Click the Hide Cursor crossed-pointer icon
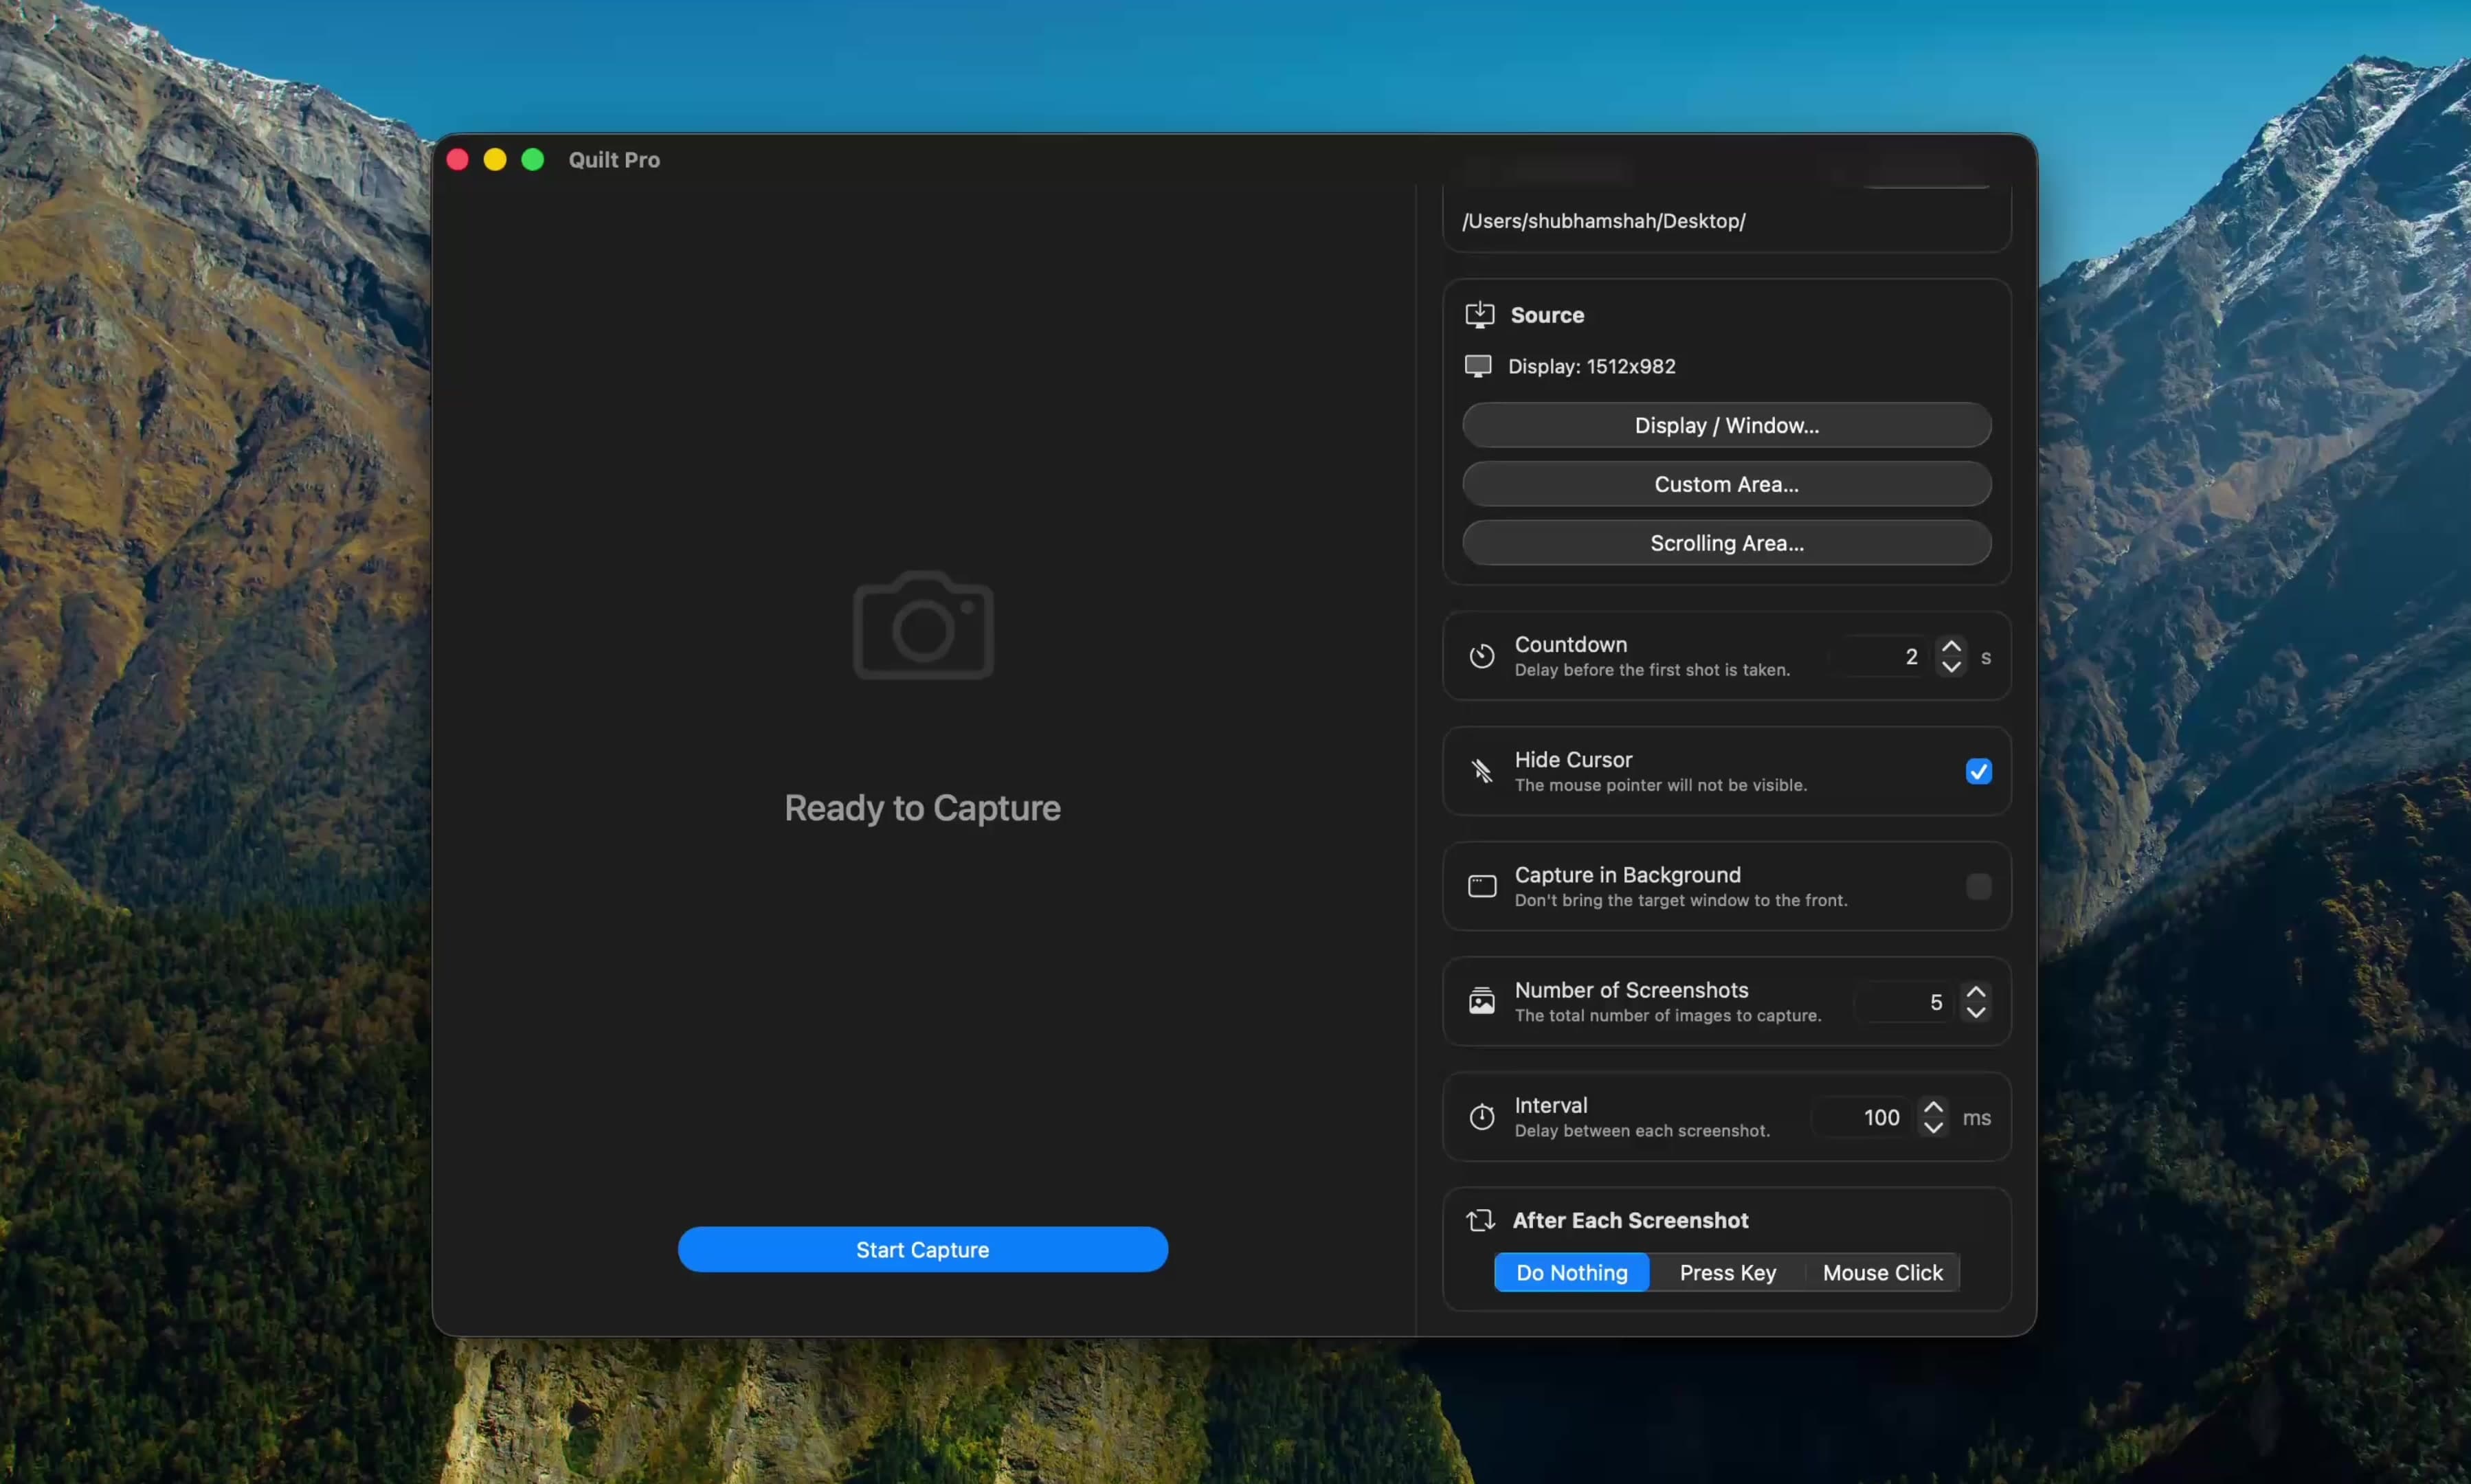 [1482, 771]
